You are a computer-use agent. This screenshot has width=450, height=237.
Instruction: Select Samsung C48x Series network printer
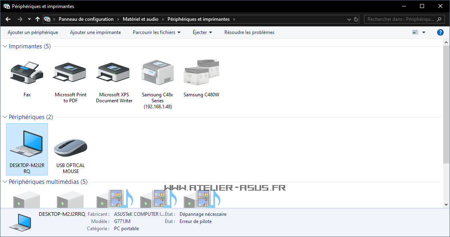pos(158,73)
